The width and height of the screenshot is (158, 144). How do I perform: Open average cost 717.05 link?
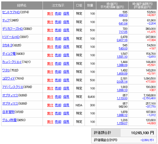tap(123, 32)
